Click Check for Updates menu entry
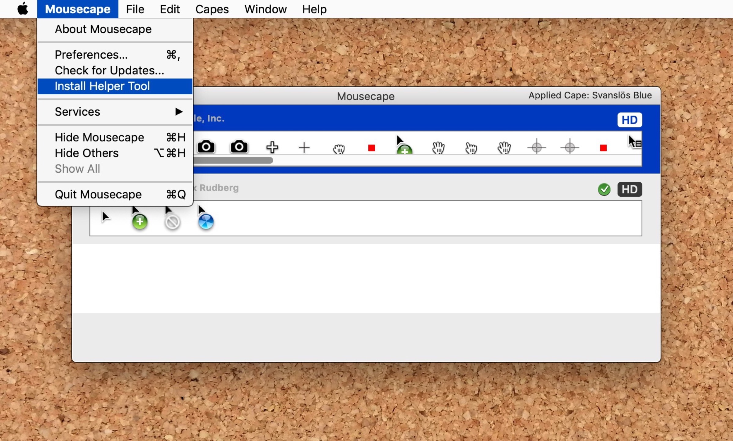 pos(109,70)
